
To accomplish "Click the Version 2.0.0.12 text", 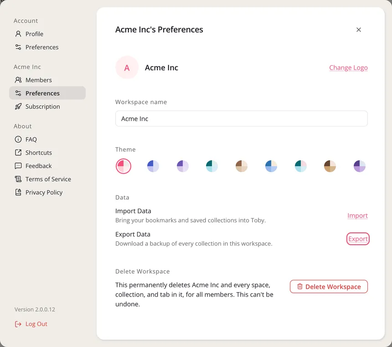I will pyautogui.click(x=35, y=310).
